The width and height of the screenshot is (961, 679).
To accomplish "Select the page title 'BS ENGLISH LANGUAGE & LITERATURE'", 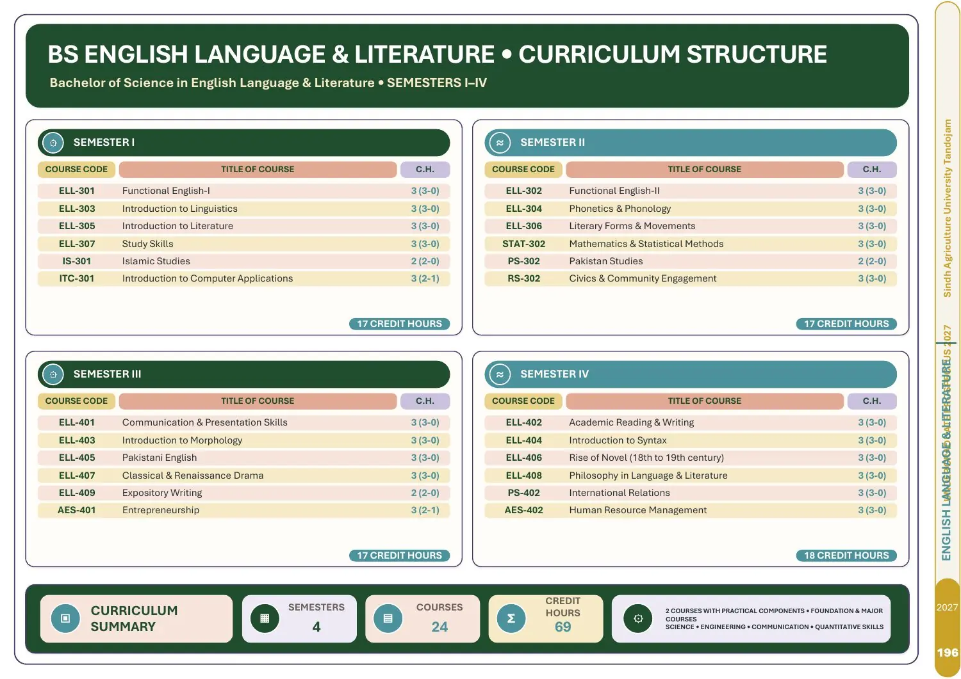I will [x=271, y=54].
